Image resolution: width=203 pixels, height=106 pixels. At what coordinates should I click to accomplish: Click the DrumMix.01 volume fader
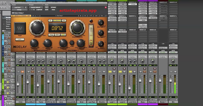[x=28, y=82]
